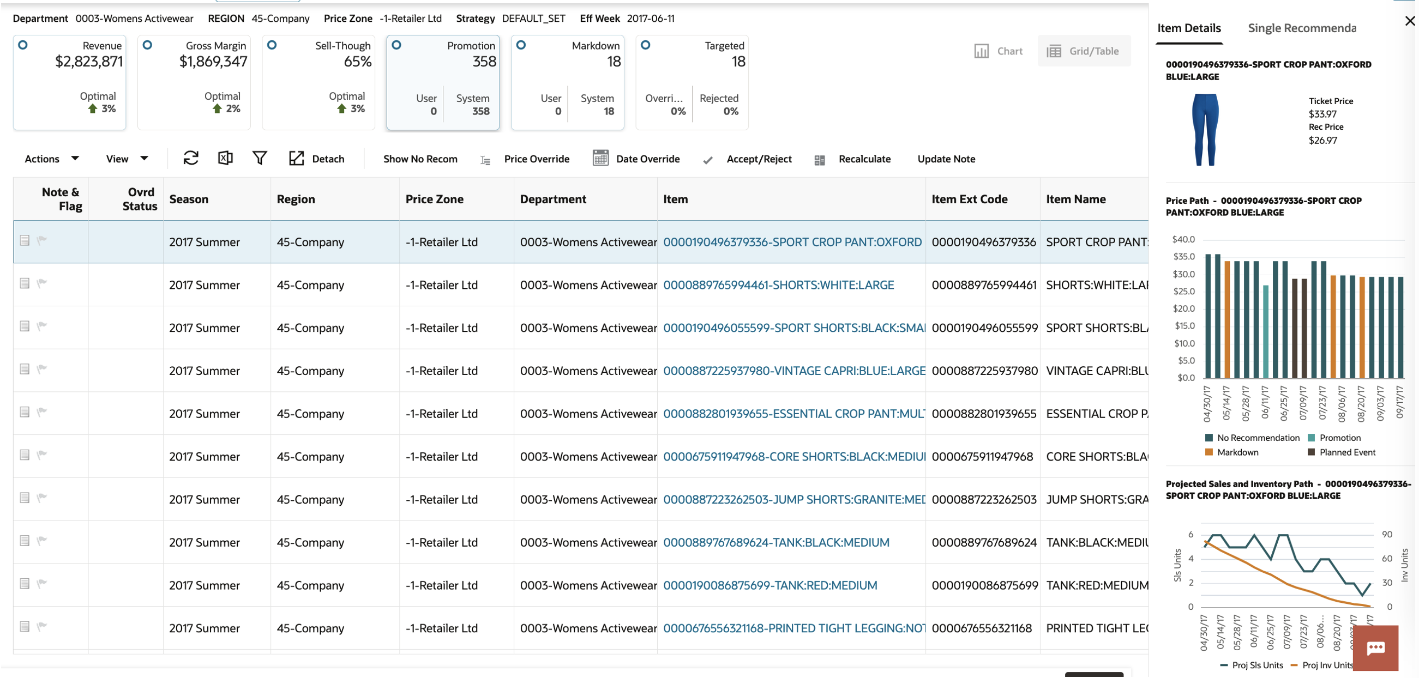
Task: Click the sport crop pant product thumbnail
Action: pyautogui.click(x=1205, y=129)
